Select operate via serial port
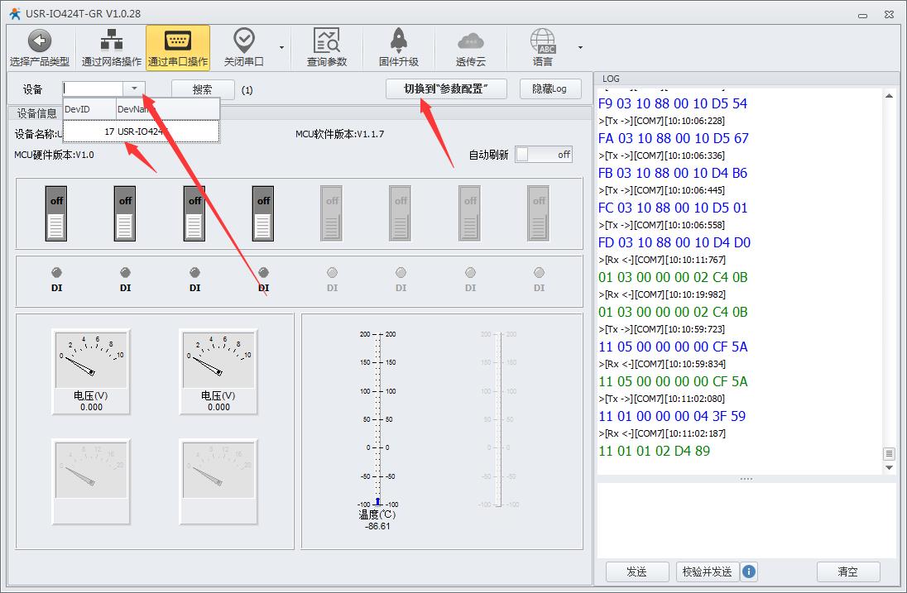The width and height of the screenshot is (907, 593). pyautogui.click(x=178, y=48)
